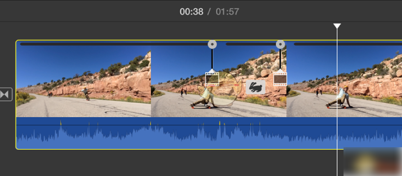The image size is (402, 176).
Task: Click the current time 00:38 display
Action: tap(192, 12)
